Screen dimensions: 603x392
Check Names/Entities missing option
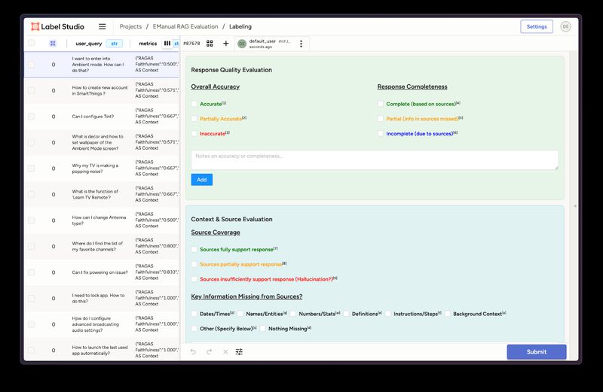(240, 314)
